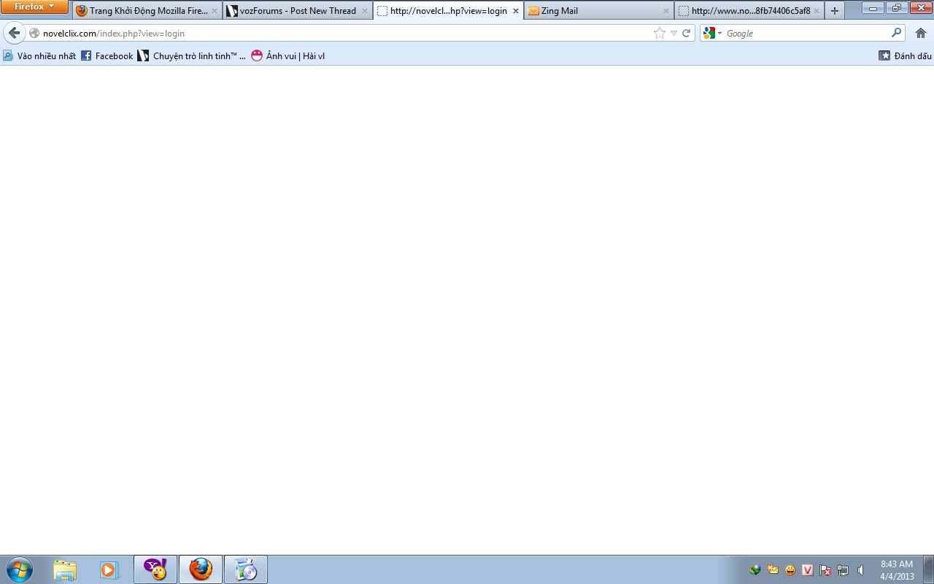Close the Zing Mail tab
Viewport: 934px width, 584px height.
point(666,11)
